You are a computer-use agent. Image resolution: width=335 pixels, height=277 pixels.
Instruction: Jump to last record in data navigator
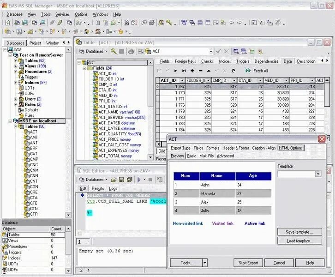pos(184,71)
